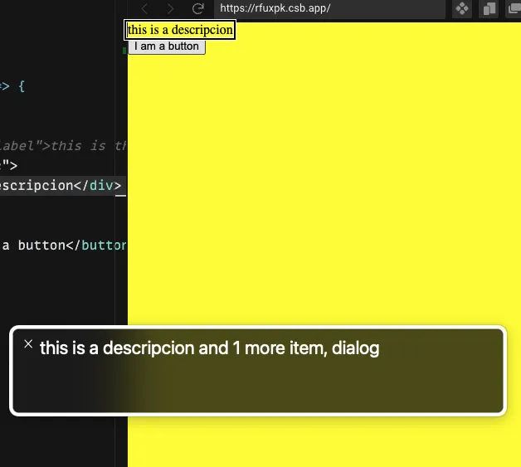Viewport: 521px width, 467px height.
Task: Close the VoiceOver caption panel
Action: click(28, 343)
